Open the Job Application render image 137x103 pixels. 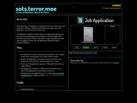point(88,34)
